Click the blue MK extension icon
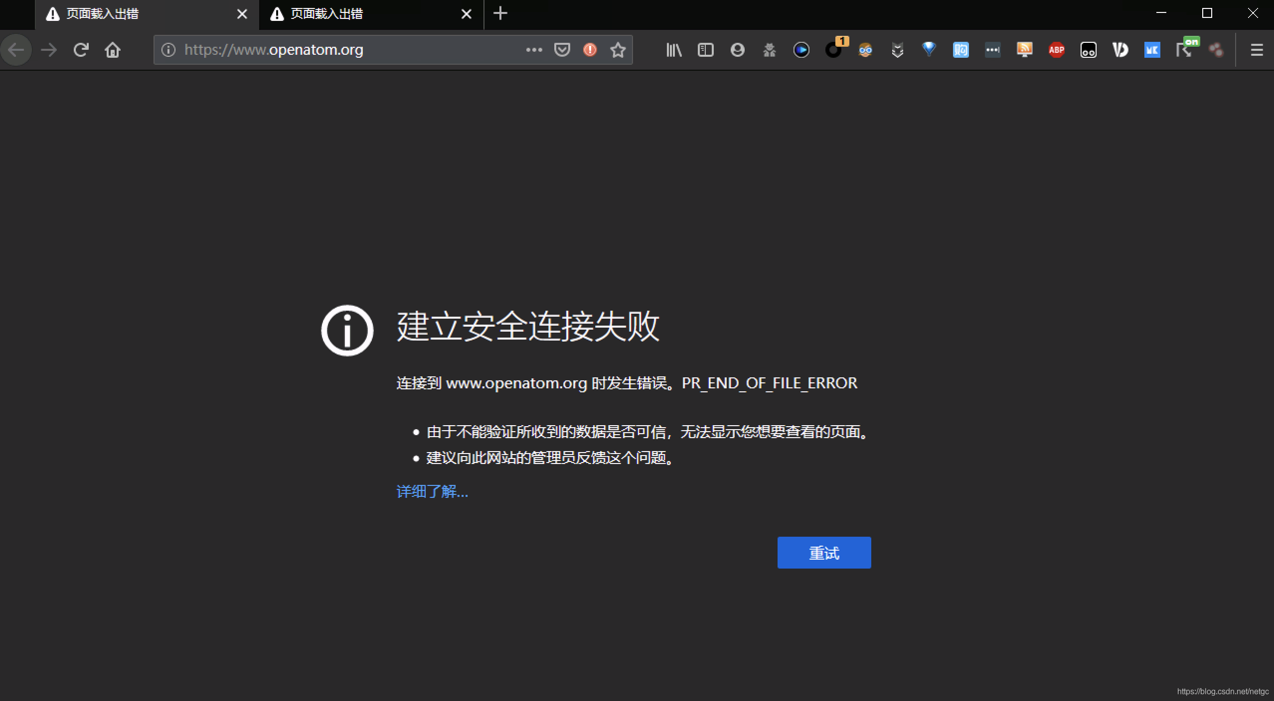This screenshot has width=1274, height=701. [x=1152, y=50]
